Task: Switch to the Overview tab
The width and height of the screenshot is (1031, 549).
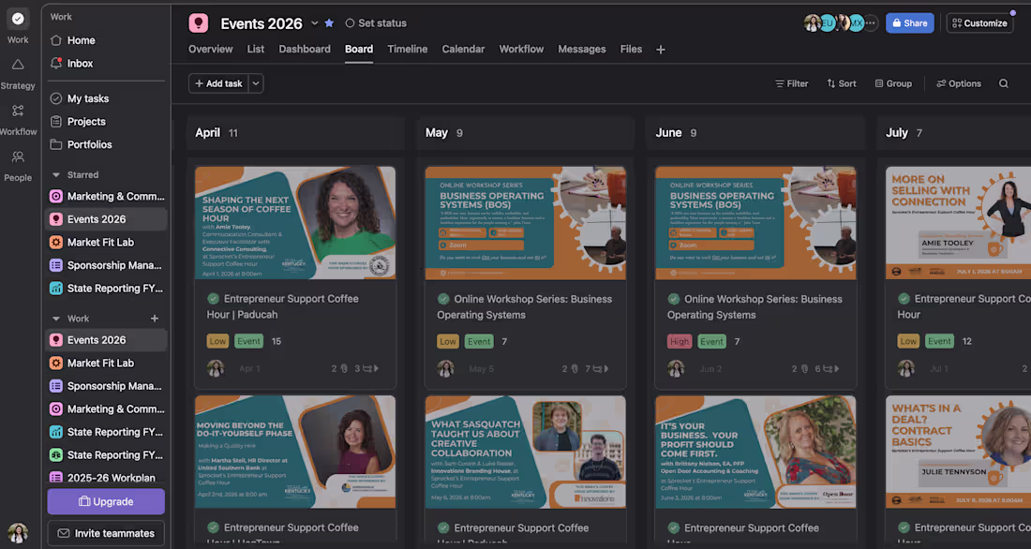Action: pos(210,50)
